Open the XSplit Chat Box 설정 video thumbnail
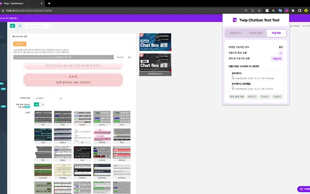The image size is (310, 194). click(x=155, y=42)
